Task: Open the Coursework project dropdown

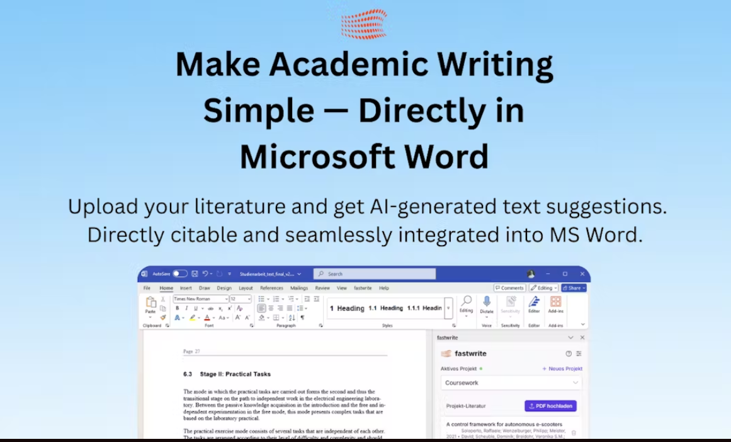Action: point(511,383)
